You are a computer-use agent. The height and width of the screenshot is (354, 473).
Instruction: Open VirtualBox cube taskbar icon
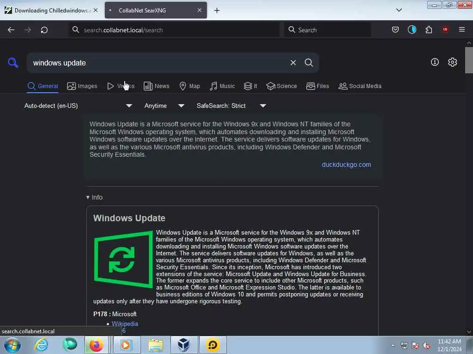[183, 345]
